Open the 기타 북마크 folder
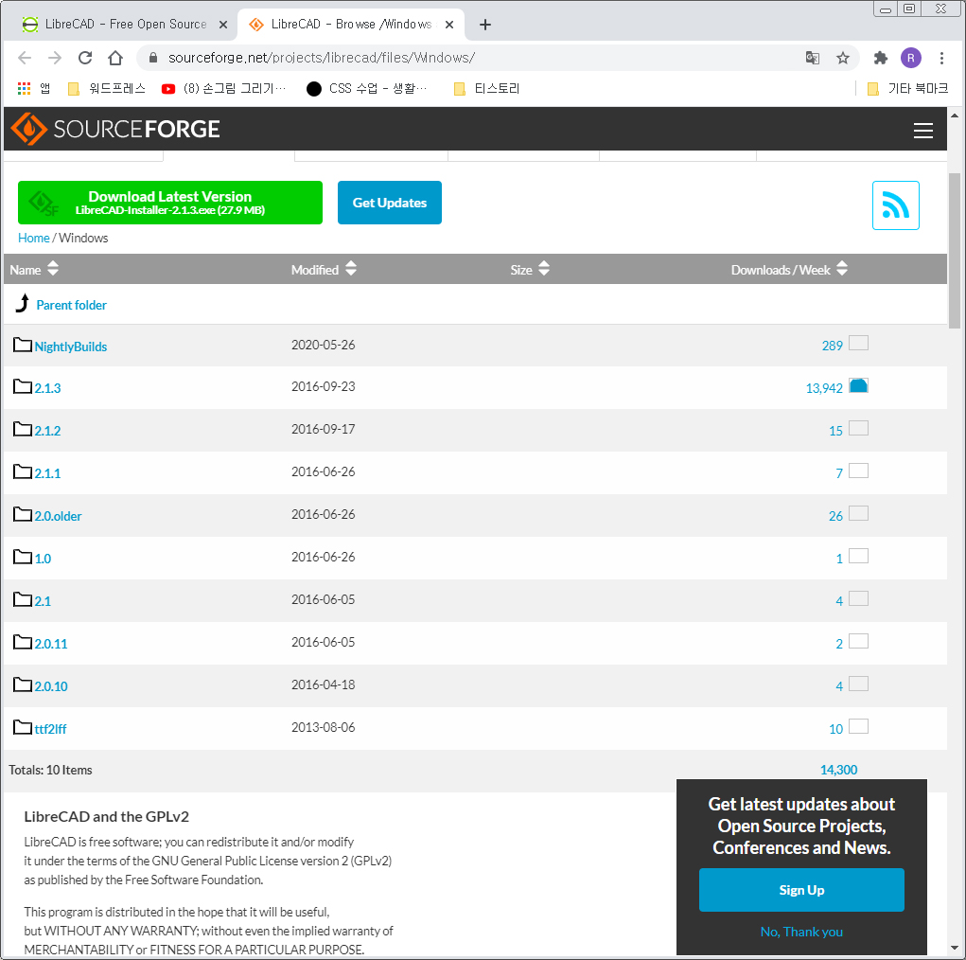 coord(907,89)
